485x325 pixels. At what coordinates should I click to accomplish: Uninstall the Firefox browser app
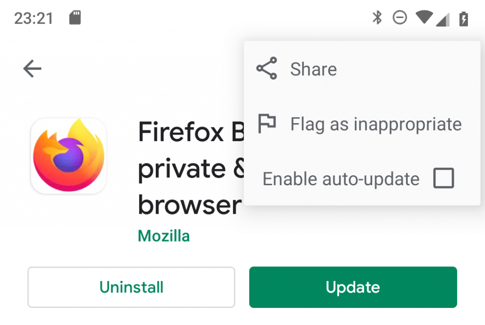pyautogui.click(x=131, y=287)
